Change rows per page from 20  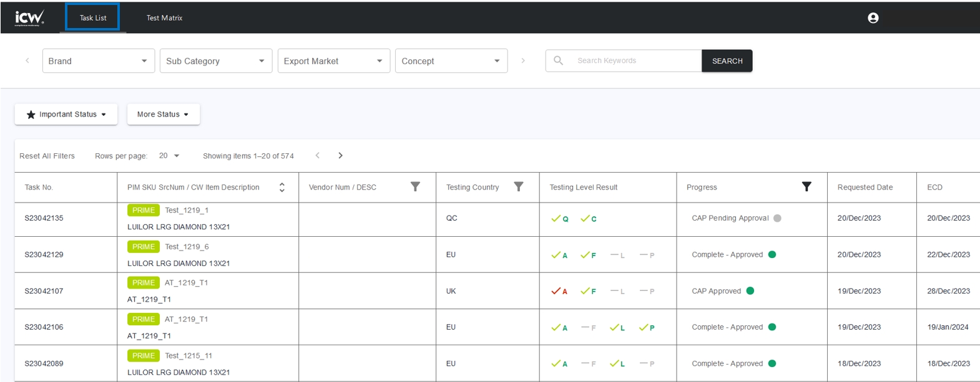click(x=169, y=156)
